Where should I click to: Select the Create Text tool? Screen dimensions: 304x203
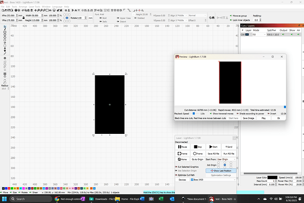click(x=5, y=48)
